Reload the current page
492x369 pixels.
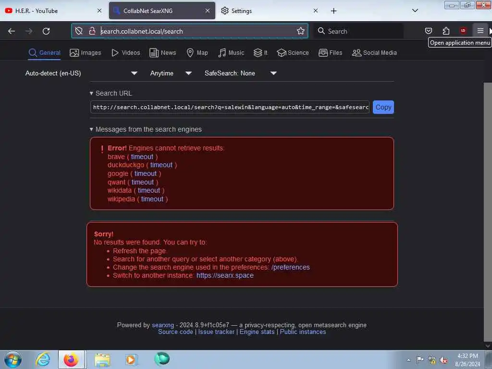pos(46,31)
